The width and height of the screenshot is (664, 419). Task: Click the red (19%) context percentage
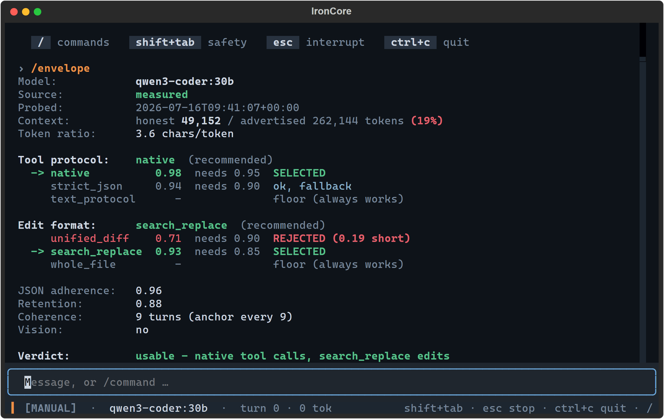pos(427,121)
